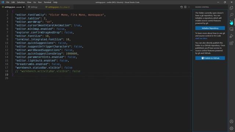
Task: Click the "explorer.confirmDragAndDrop" key
Action: coord(38,33)
